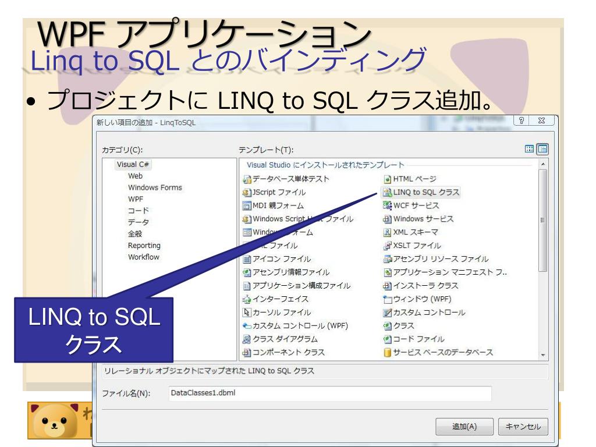This screenshot has height=447, width=596.
Task: Select アセンブリ リソース ファイル template icon
Action: (x=387, y=259)
